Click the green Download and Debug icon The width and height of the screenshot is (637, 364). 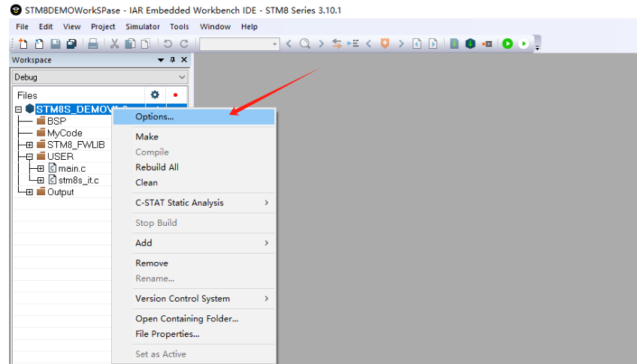[x=507, y=44]
